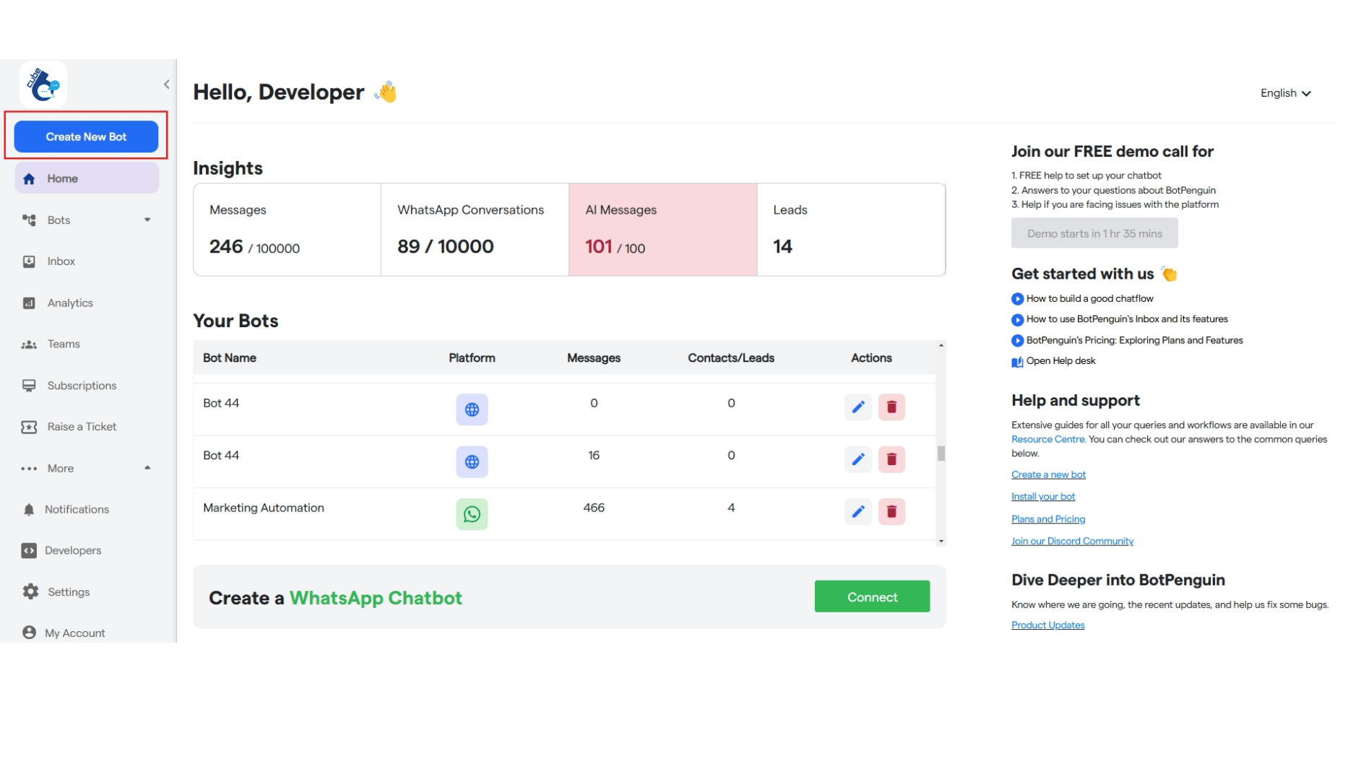Open the Inbox from the sidebar
Screen dimensions: 1348x780
tap(61, 261)
